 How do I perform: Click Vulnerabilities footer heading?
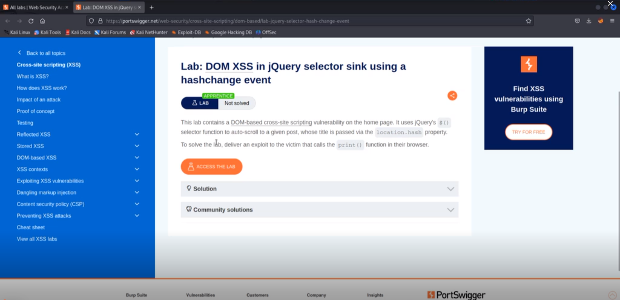(201, 295)
